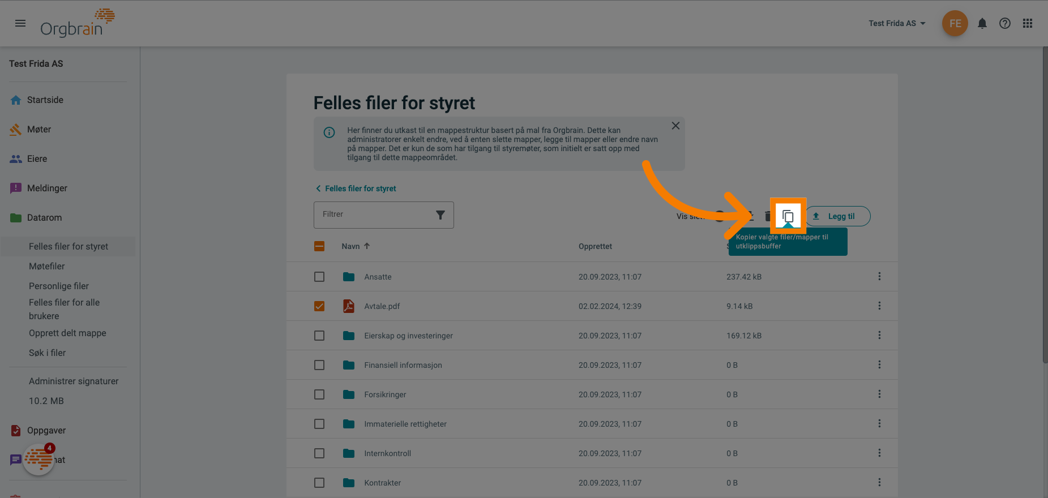Click Opprett delt mappe

tap(67, 333)
